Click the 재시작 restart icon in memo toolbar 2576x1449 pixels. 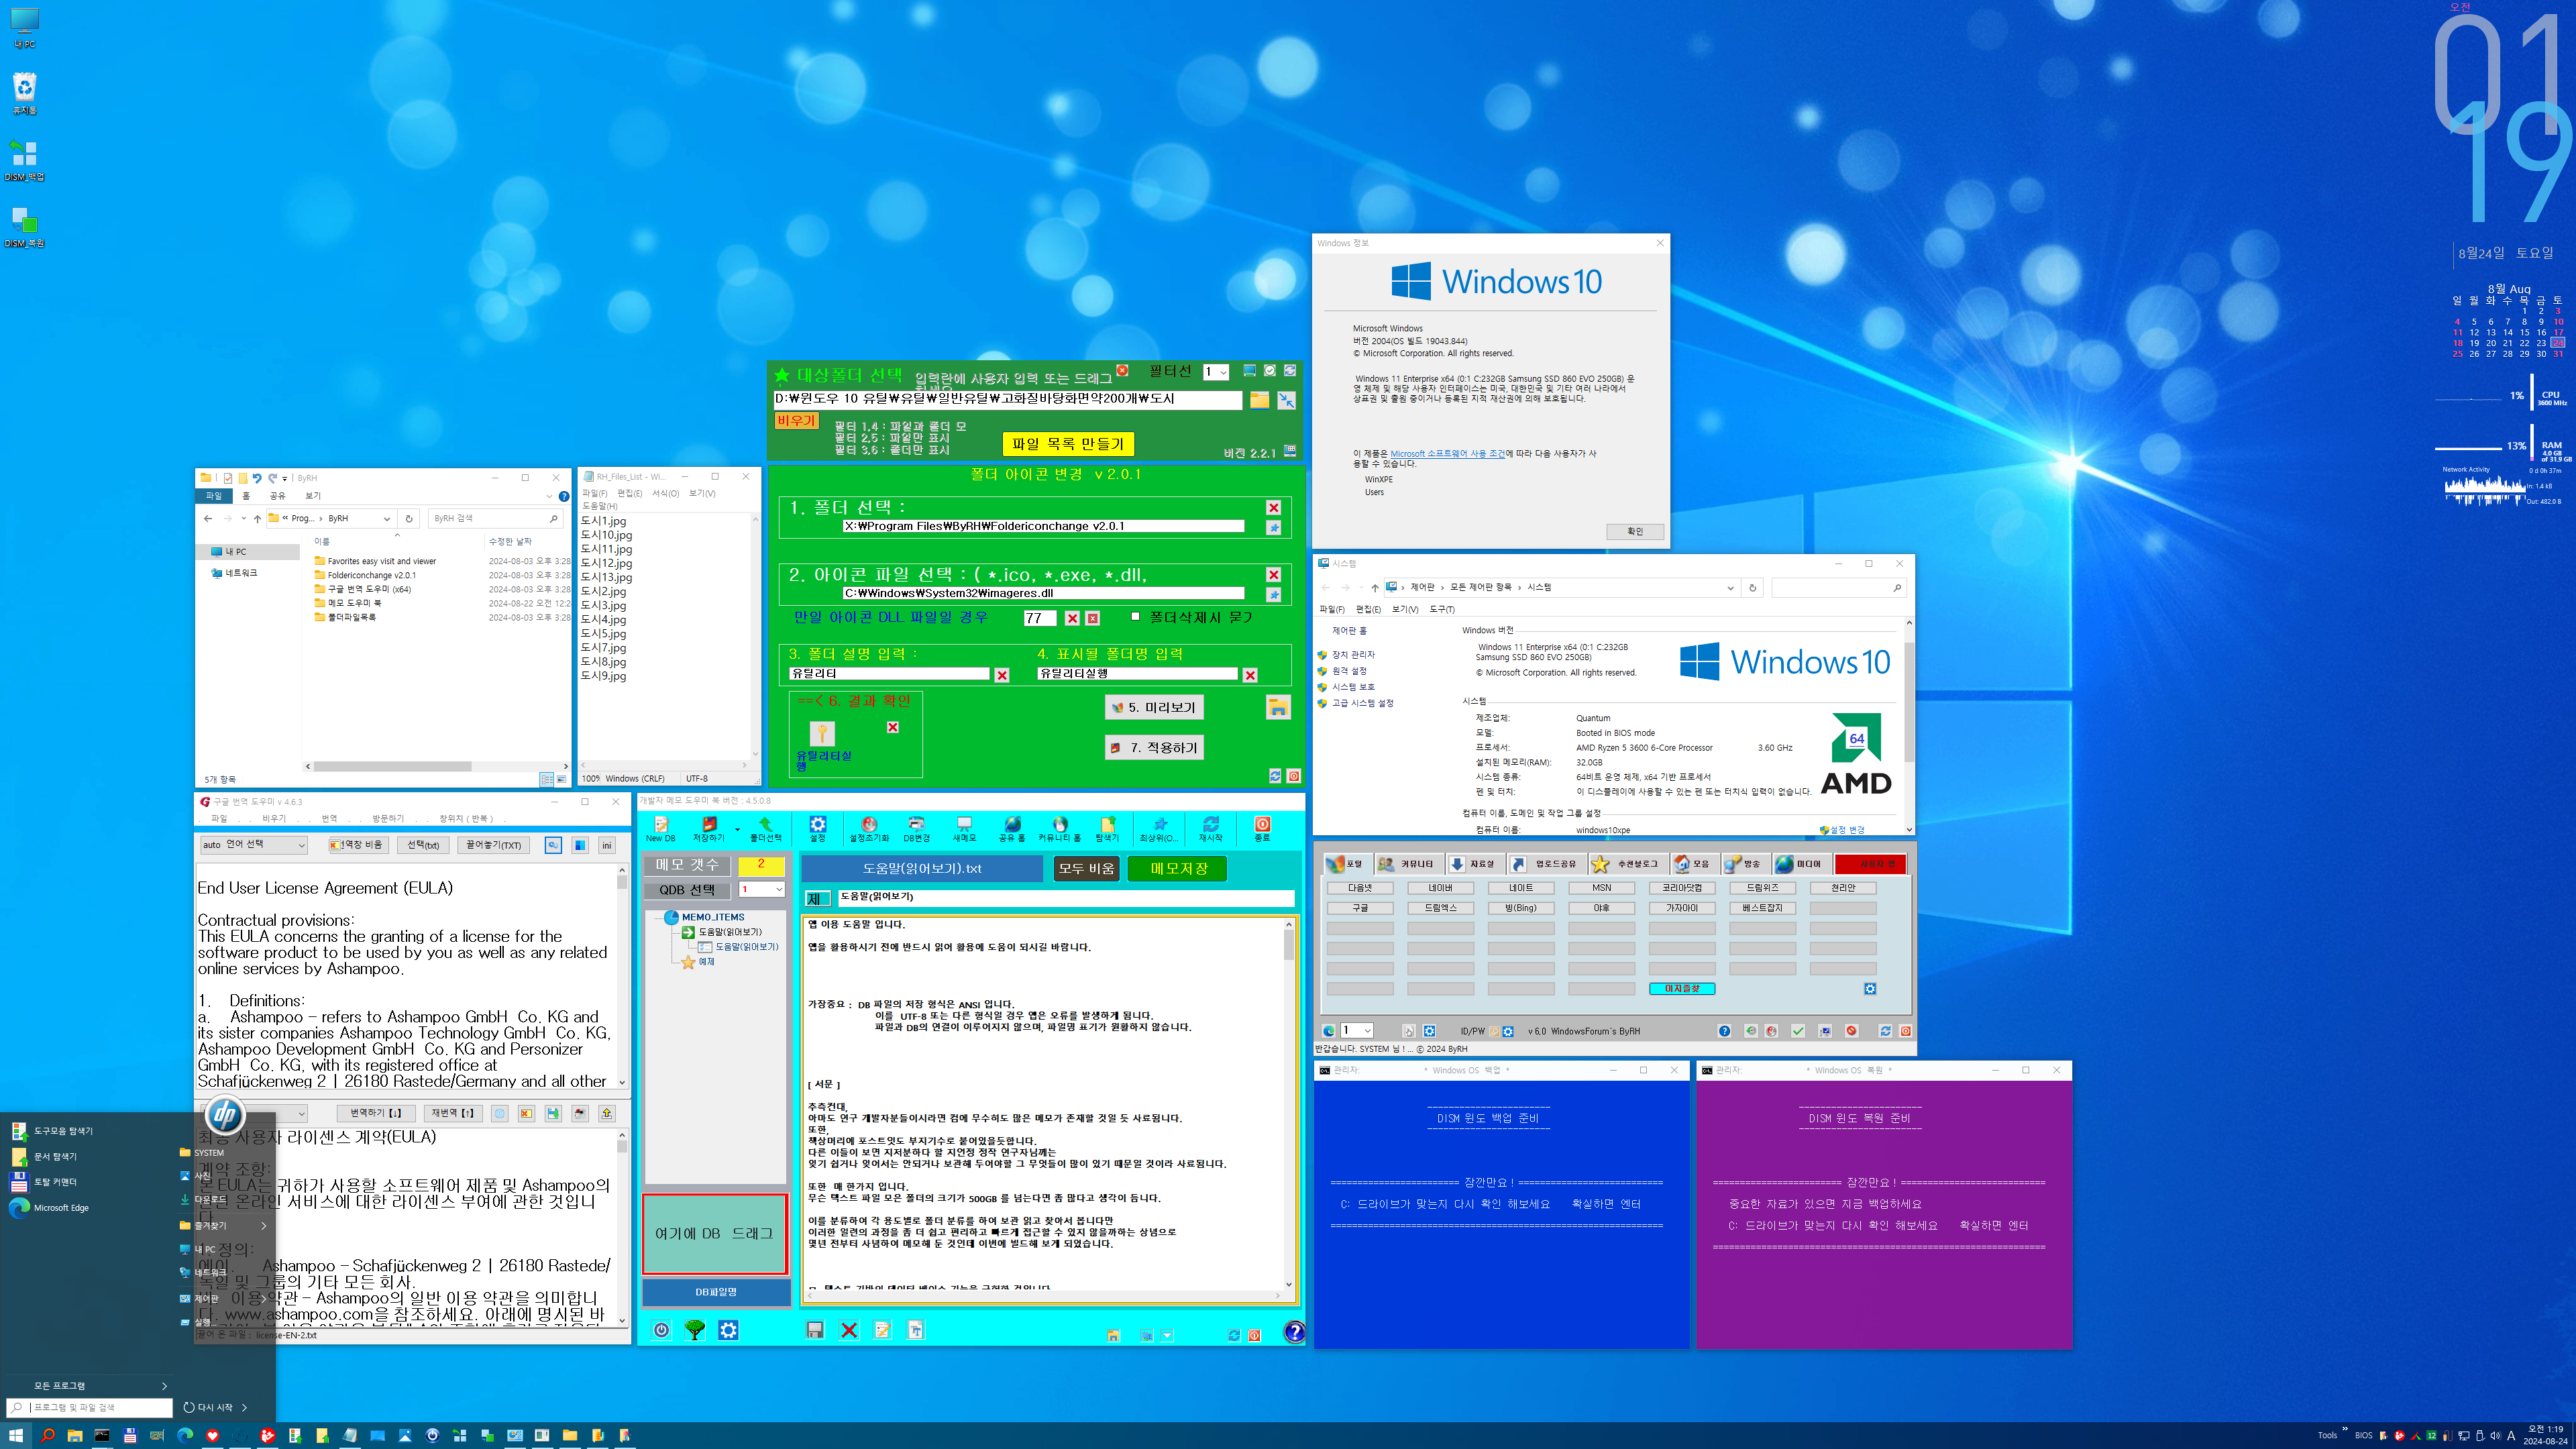pos(1211,829)
